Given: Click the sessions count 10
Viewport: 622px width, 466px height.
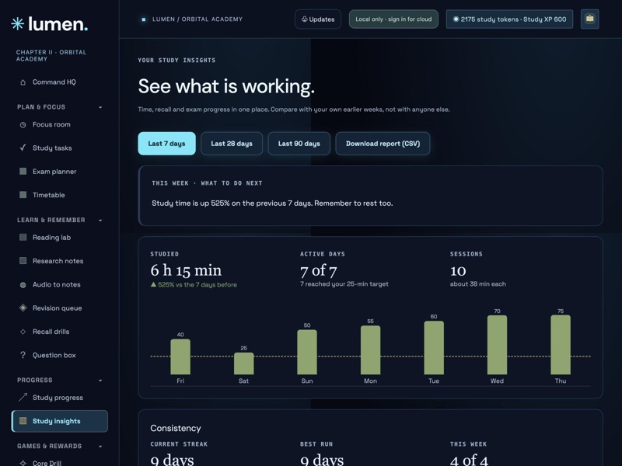Looking at the screenshot, I should (458, 270).
